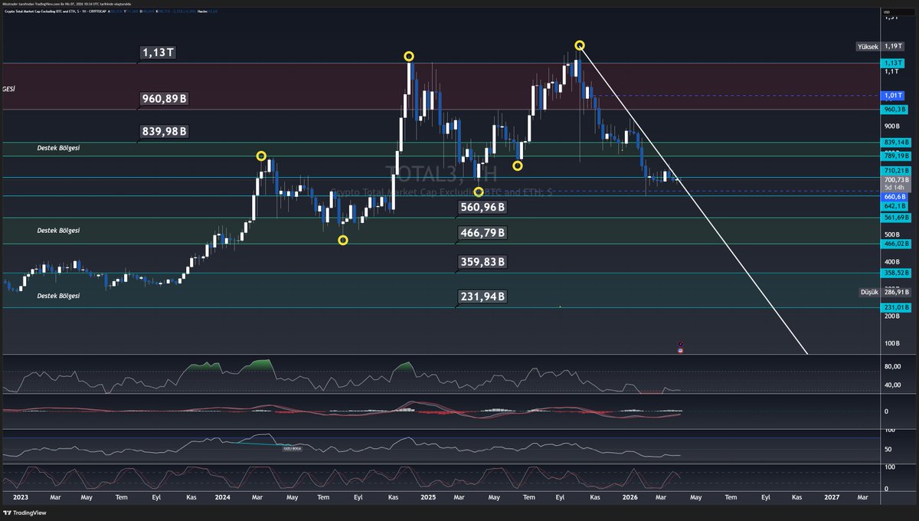Select the 231,94 B level label box
Image resolution: width=919 pixels, height=521 pixels.
[483, 297]
